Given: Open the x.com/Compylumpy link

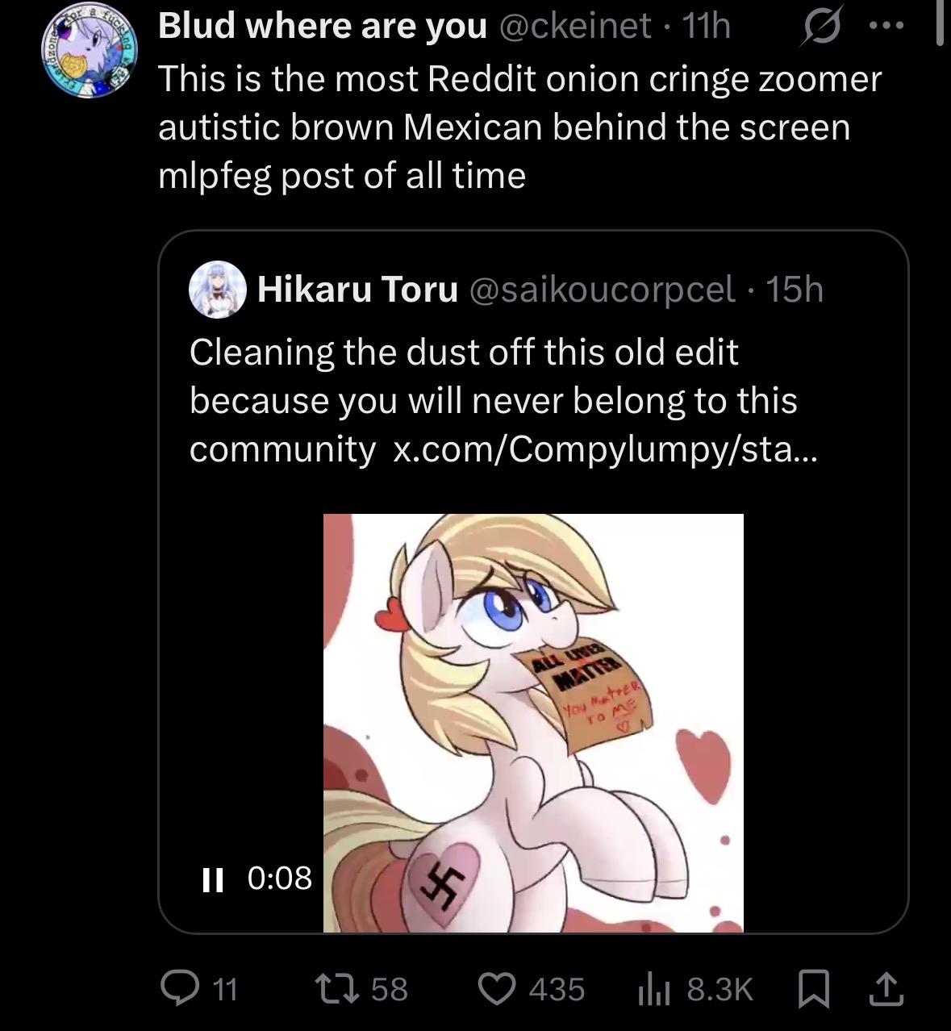Looking at the screenshot, I should point(604,449).
